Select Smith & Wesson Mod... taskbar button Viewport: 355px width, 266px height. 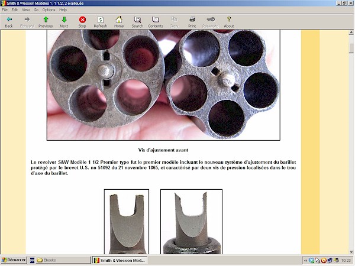(x=120, y=260)
